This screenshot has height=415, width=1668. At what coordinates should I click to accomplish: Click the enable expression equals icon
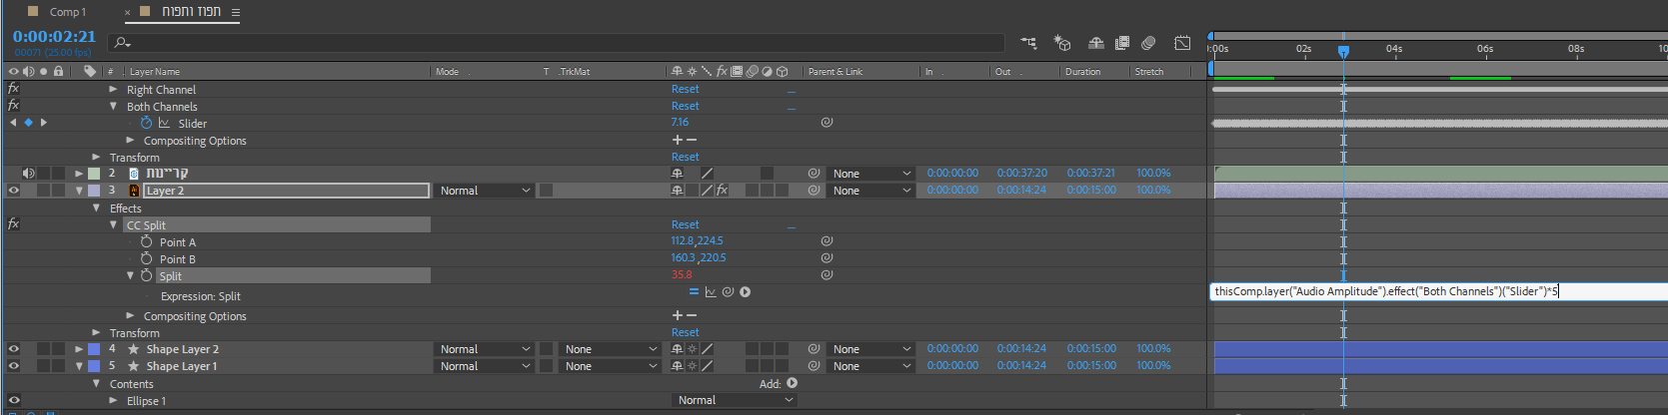click(x=694, y=292)
